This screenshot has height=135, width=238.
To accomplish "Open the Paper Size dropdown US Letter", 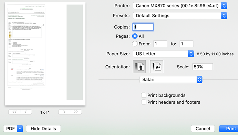I will [163, 54].
